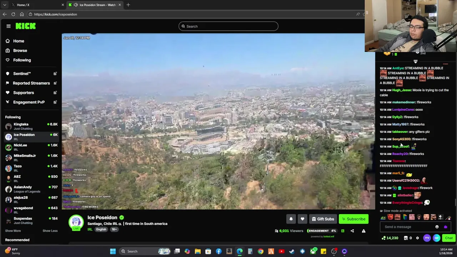This screenshot has height=257, width=457.
Task: Toggle lock icon beside Sentinel™
Action: click(55, 74)
